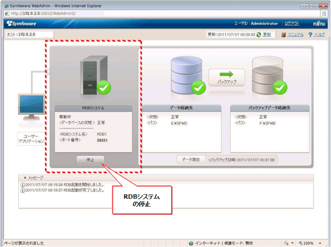Collapse the メッセージ panel triangle

[x=25, y=178]
